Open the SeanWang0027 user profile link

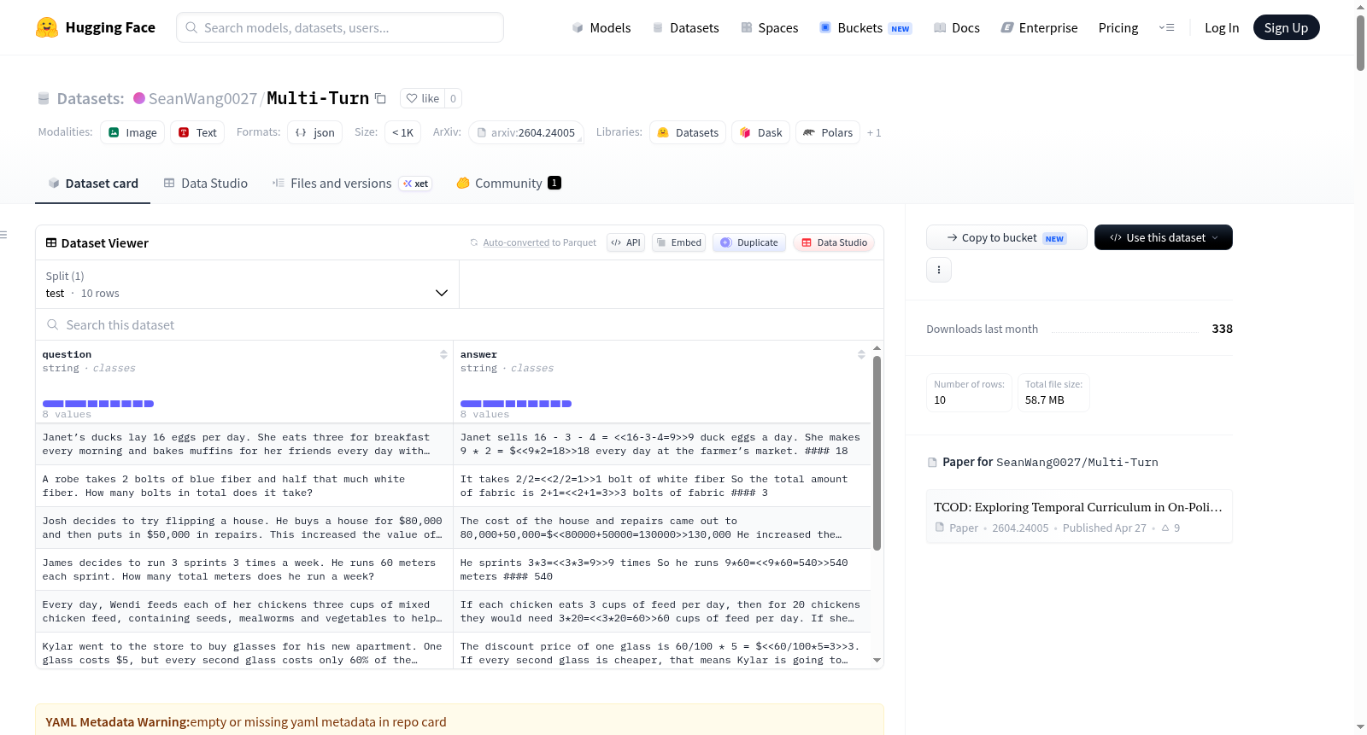pyautogui.click(x=202, y=98)
